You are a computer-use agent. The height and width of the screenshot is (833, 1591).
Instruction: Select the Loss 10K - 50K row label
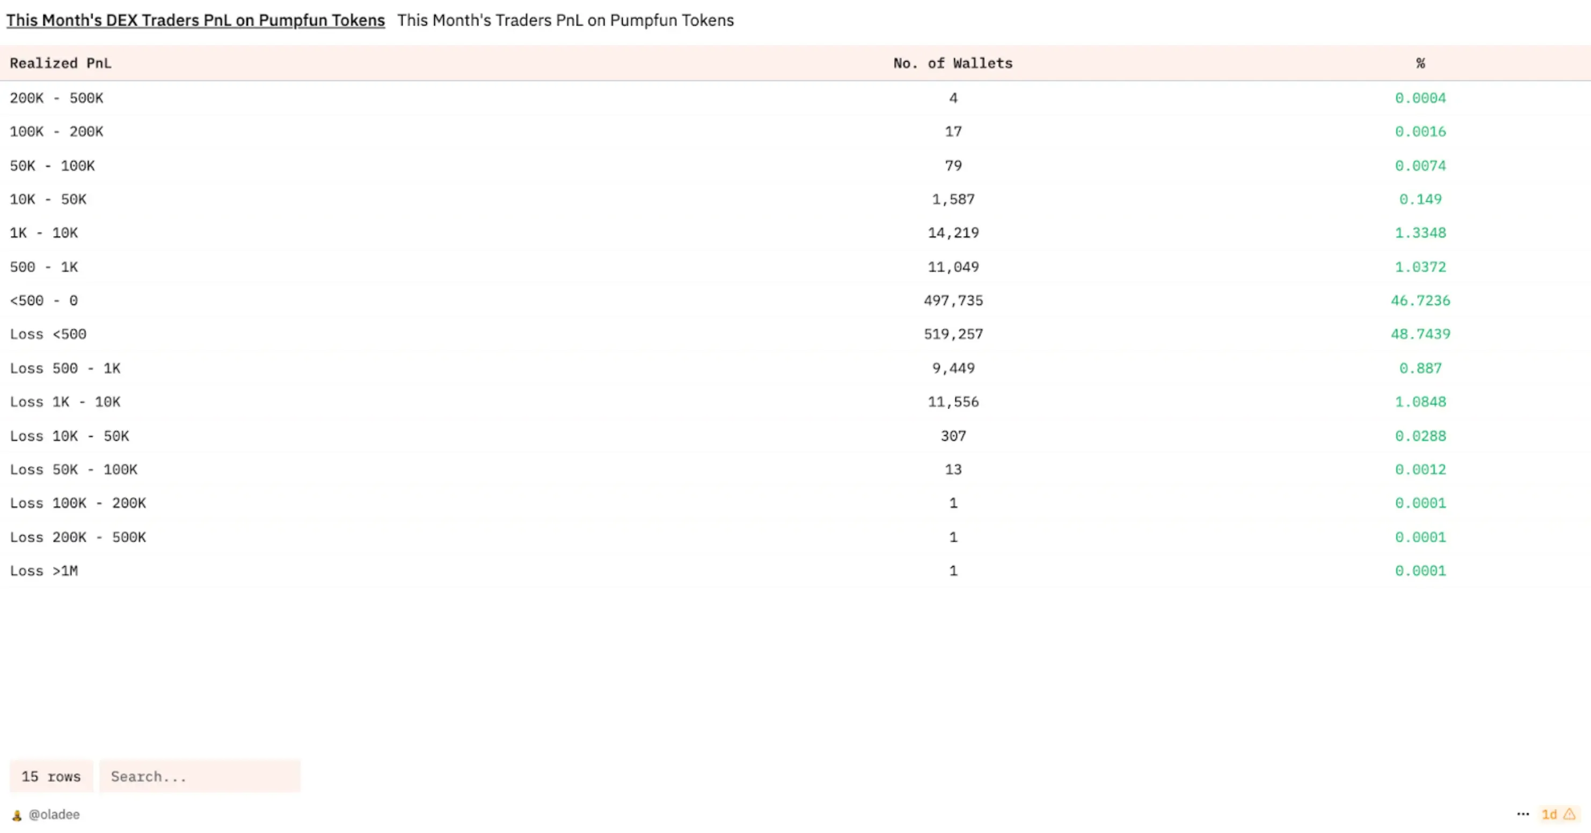(69, 436)
